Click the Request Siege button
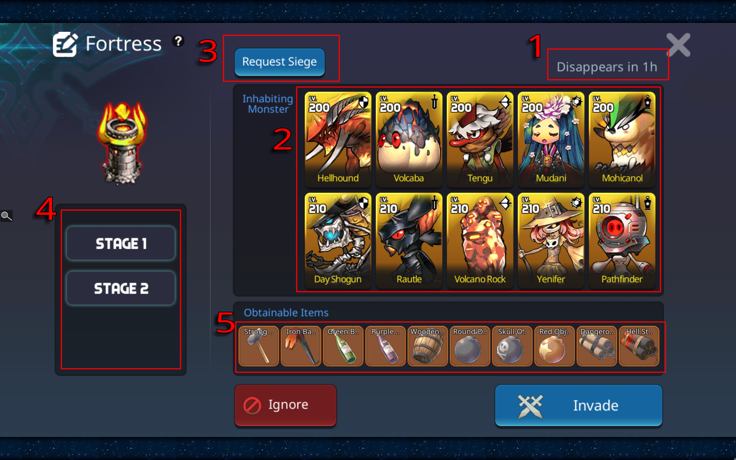This screenshot has width=736, height=460. tap(279, 62)
